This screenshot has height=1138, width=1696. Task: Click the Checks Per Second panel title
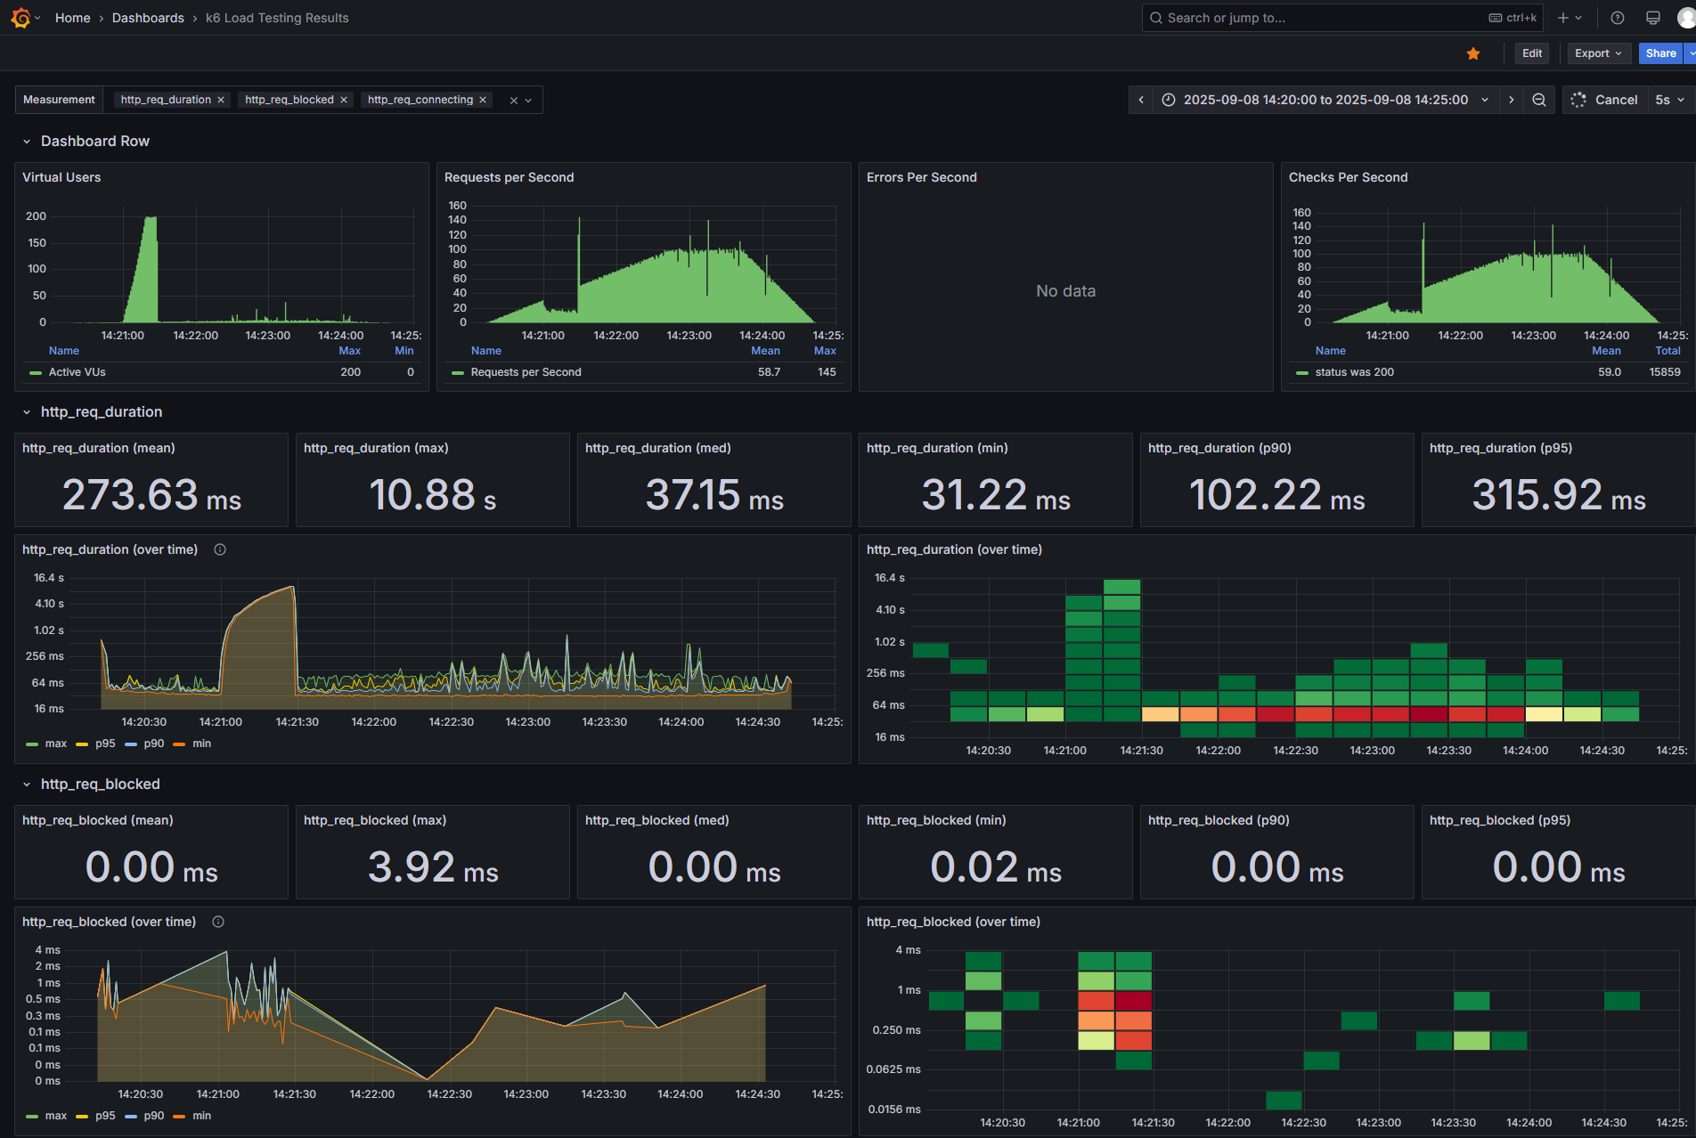[1348, 177]
